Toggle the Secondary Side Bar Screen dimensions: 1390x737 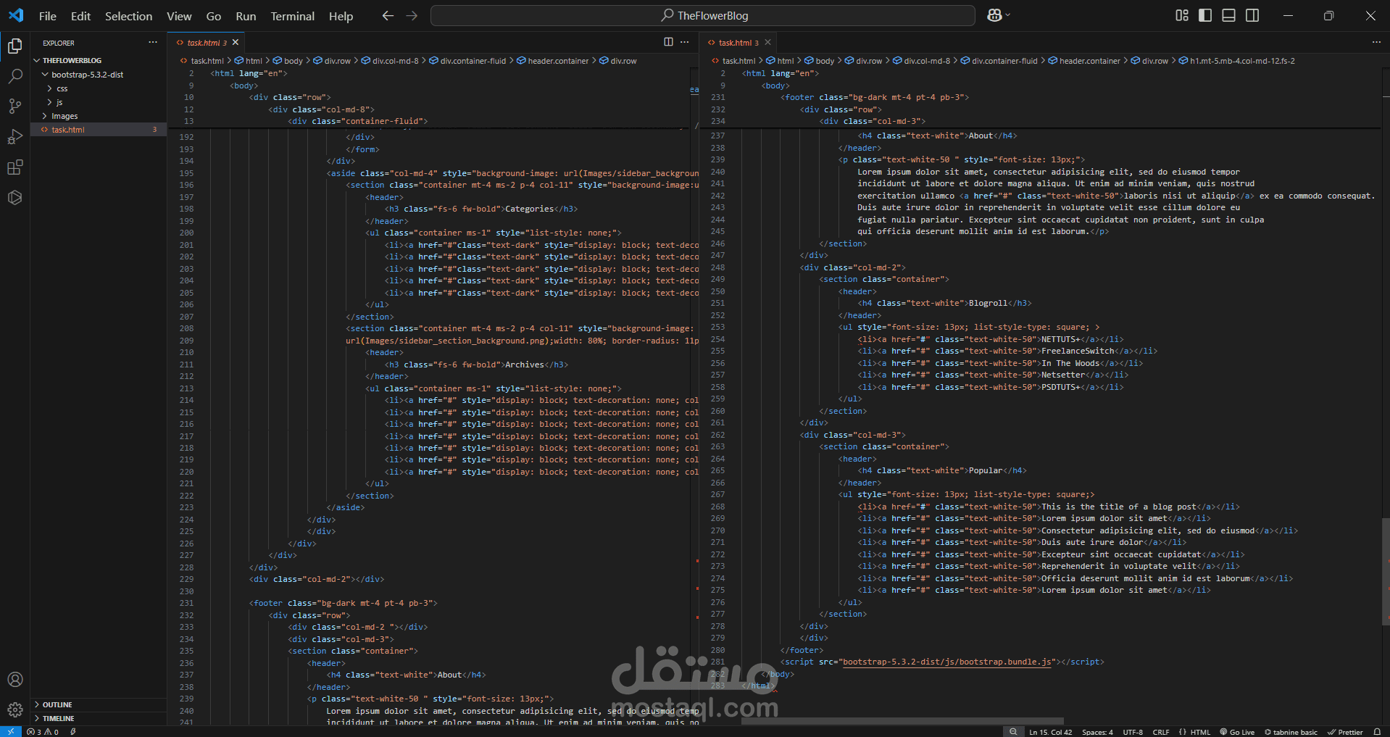click(x=1252, y=15)
